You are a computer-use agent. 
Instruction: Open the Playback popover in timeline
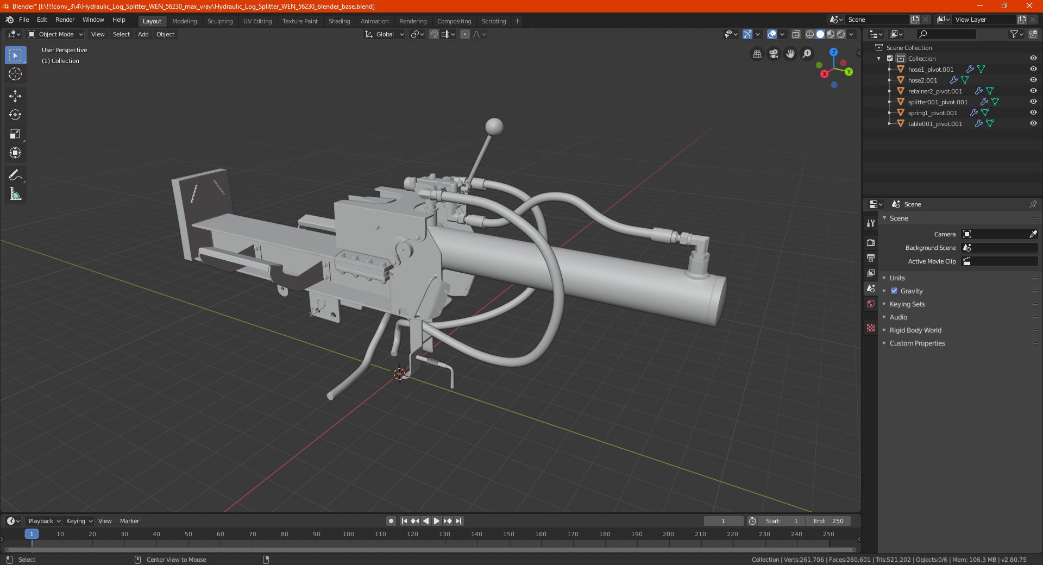tap(45, 521)
